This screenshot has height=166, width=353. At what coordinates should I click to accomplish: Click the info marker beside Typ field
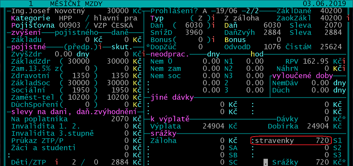click(213, 18)
